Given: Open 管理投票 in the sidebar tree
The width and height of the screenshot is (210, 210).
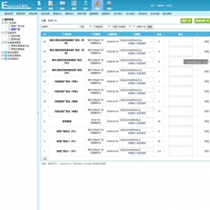Looking at the screenshot, I should coord(15,39).
